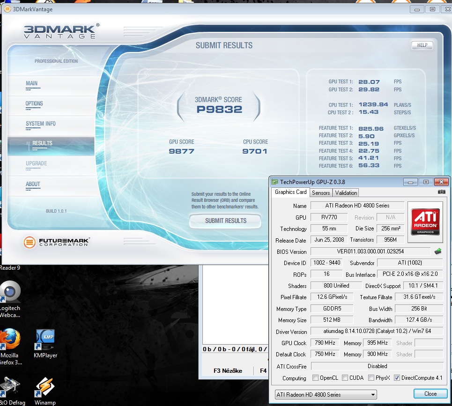Click the GPU SCORE value 9877
Image resolution: width=452 pixels, height=406 pixels.
[181, 151]
